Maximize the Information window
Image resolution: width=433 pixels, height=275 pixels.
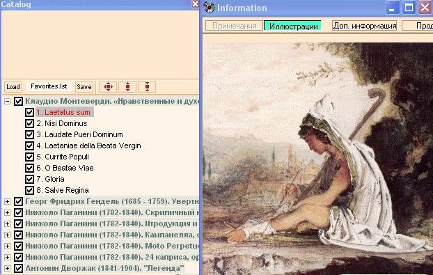pos(409,8)
